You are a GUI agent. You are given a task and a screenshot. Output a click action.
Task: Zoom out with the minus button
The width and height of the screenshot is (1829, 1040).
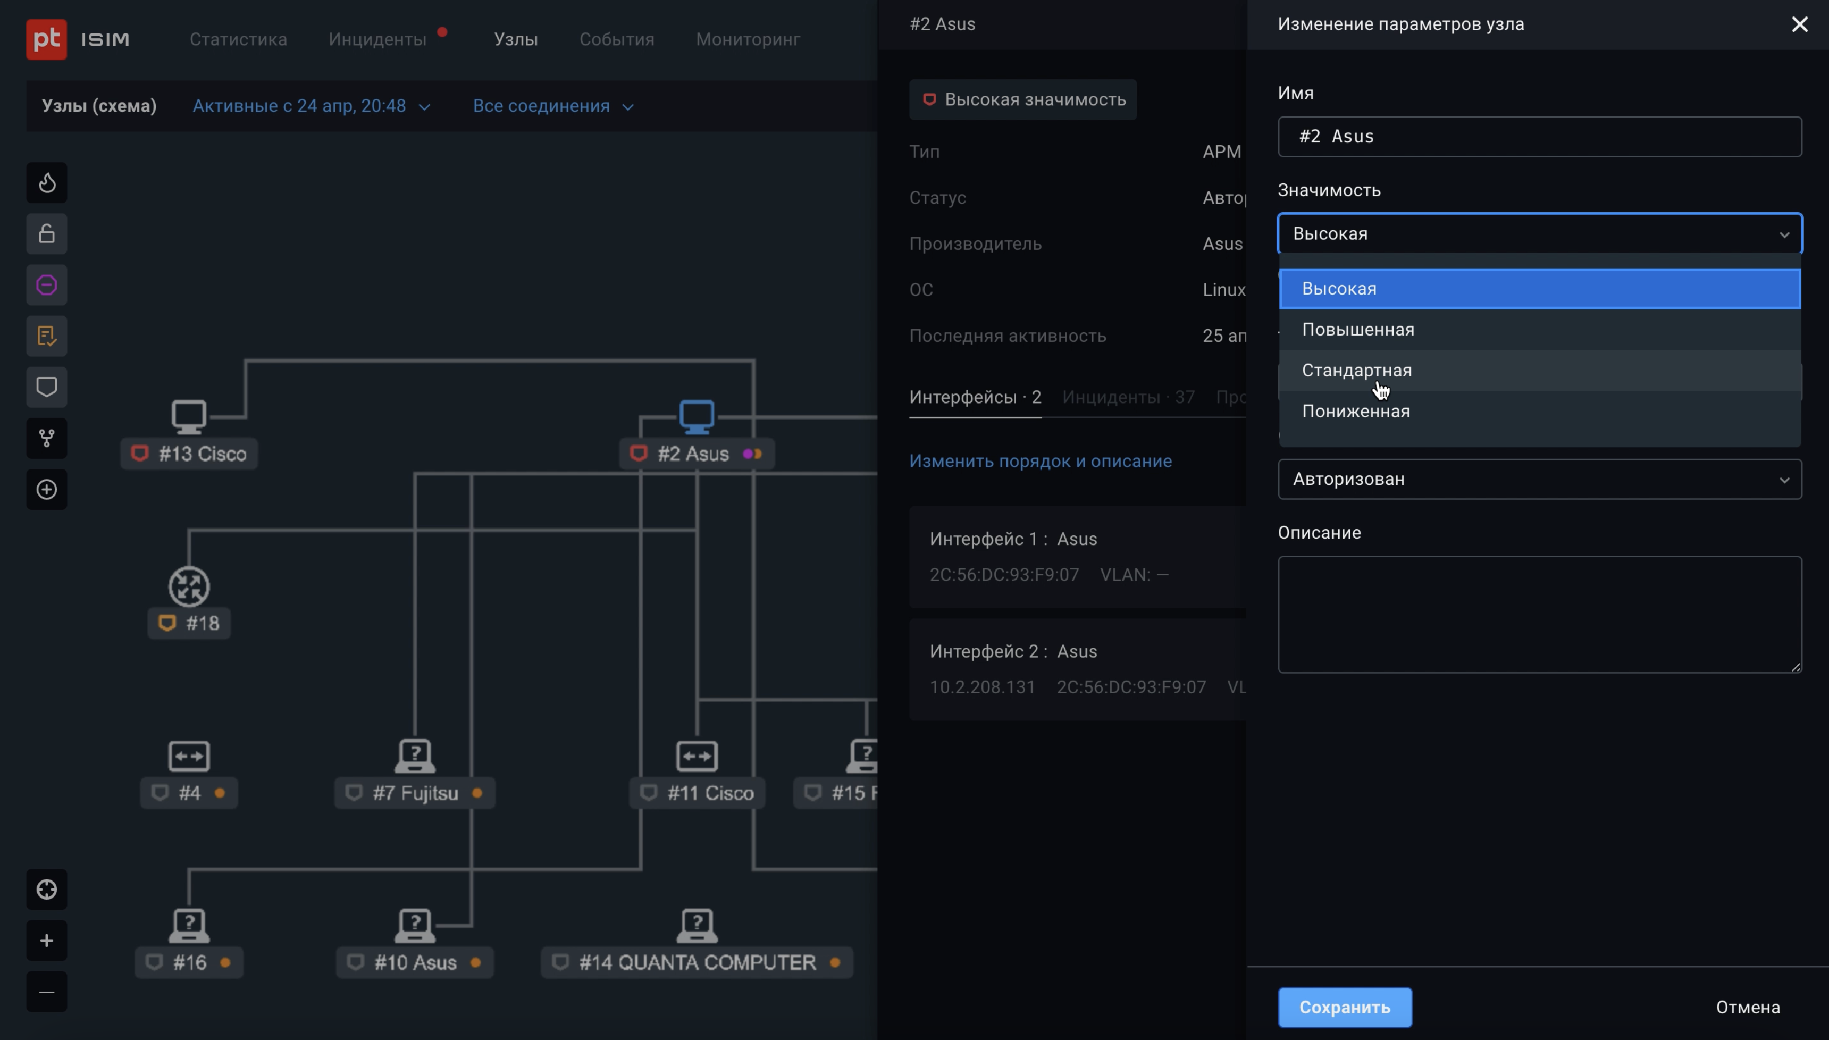coord(46,992)
